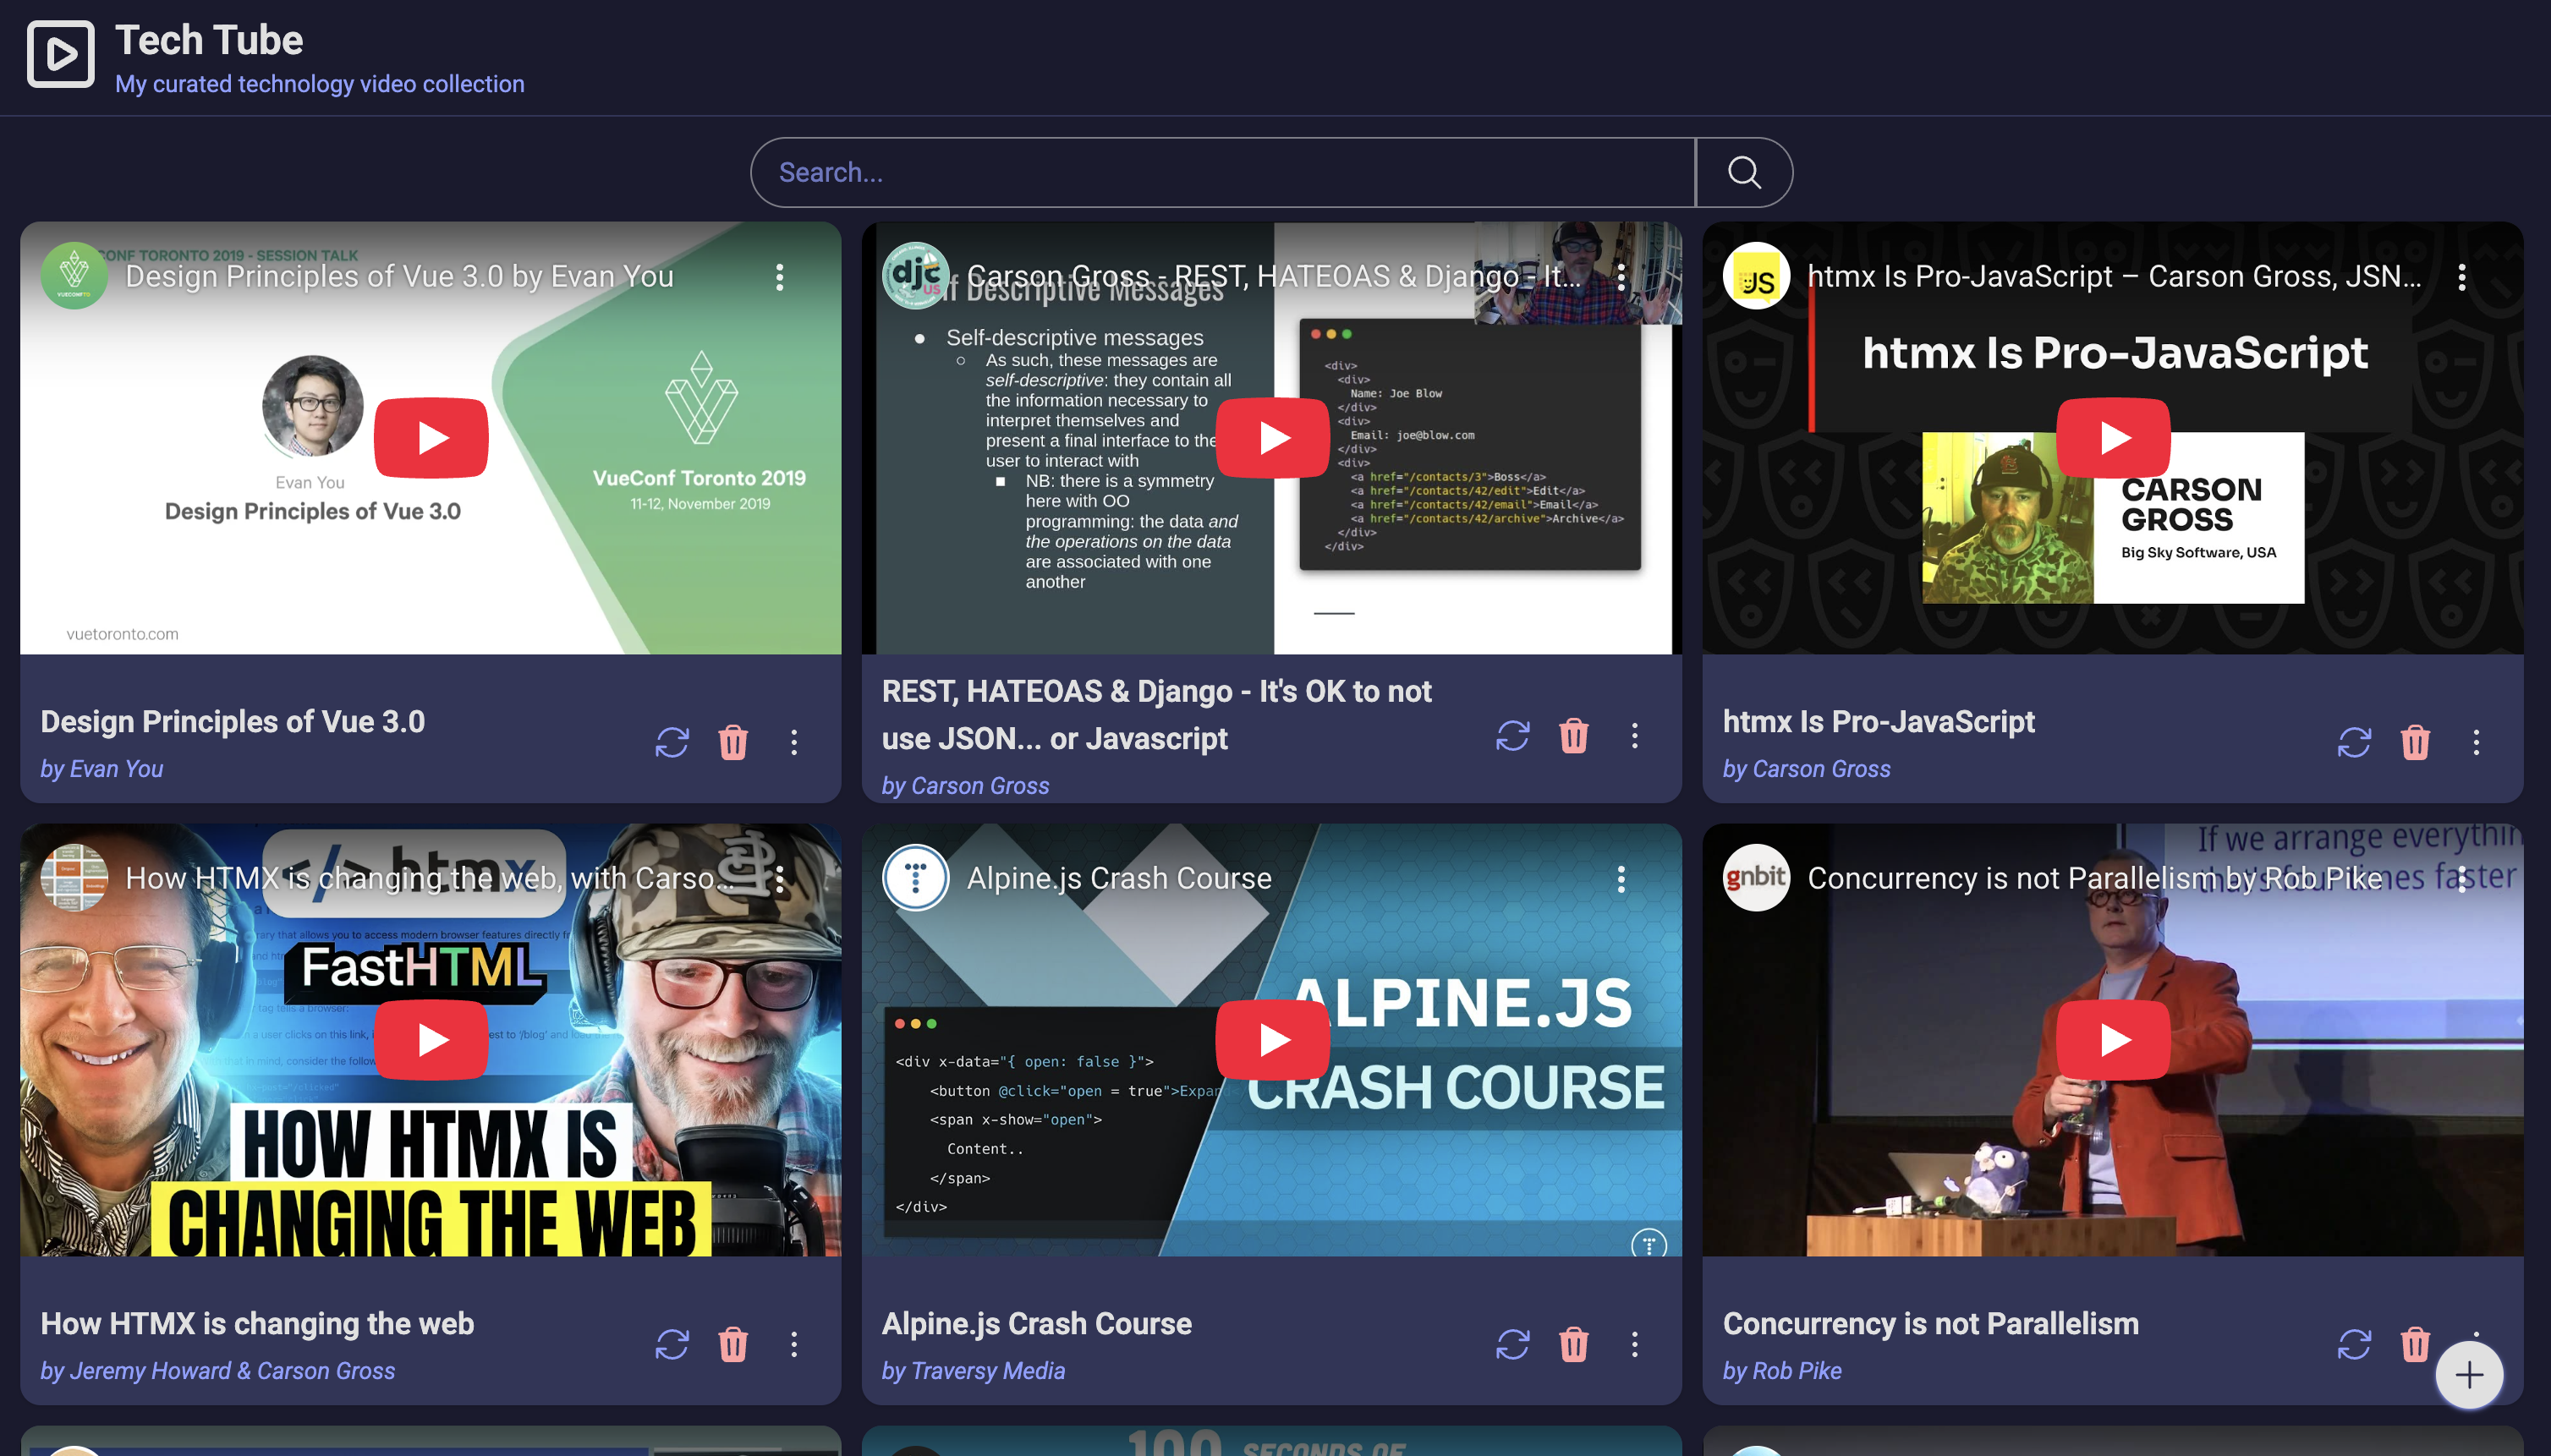The image size is (2551, 1456).
Task: Play the How HTMX is changing the web video
Action: (x=431, y=1040)
